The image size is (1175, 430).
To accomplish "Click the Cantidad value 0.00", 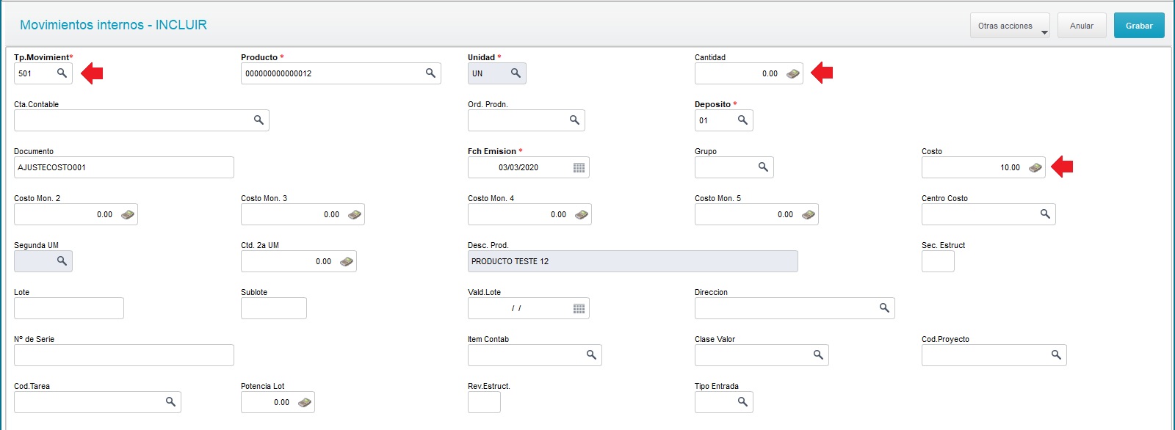I will [x=770, y=73].
